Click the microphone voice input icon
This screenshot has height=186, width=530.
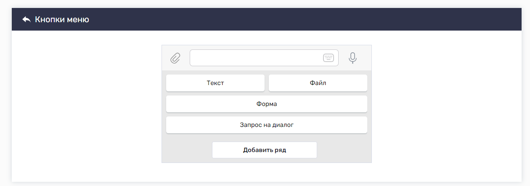click(x=353, y=58)
